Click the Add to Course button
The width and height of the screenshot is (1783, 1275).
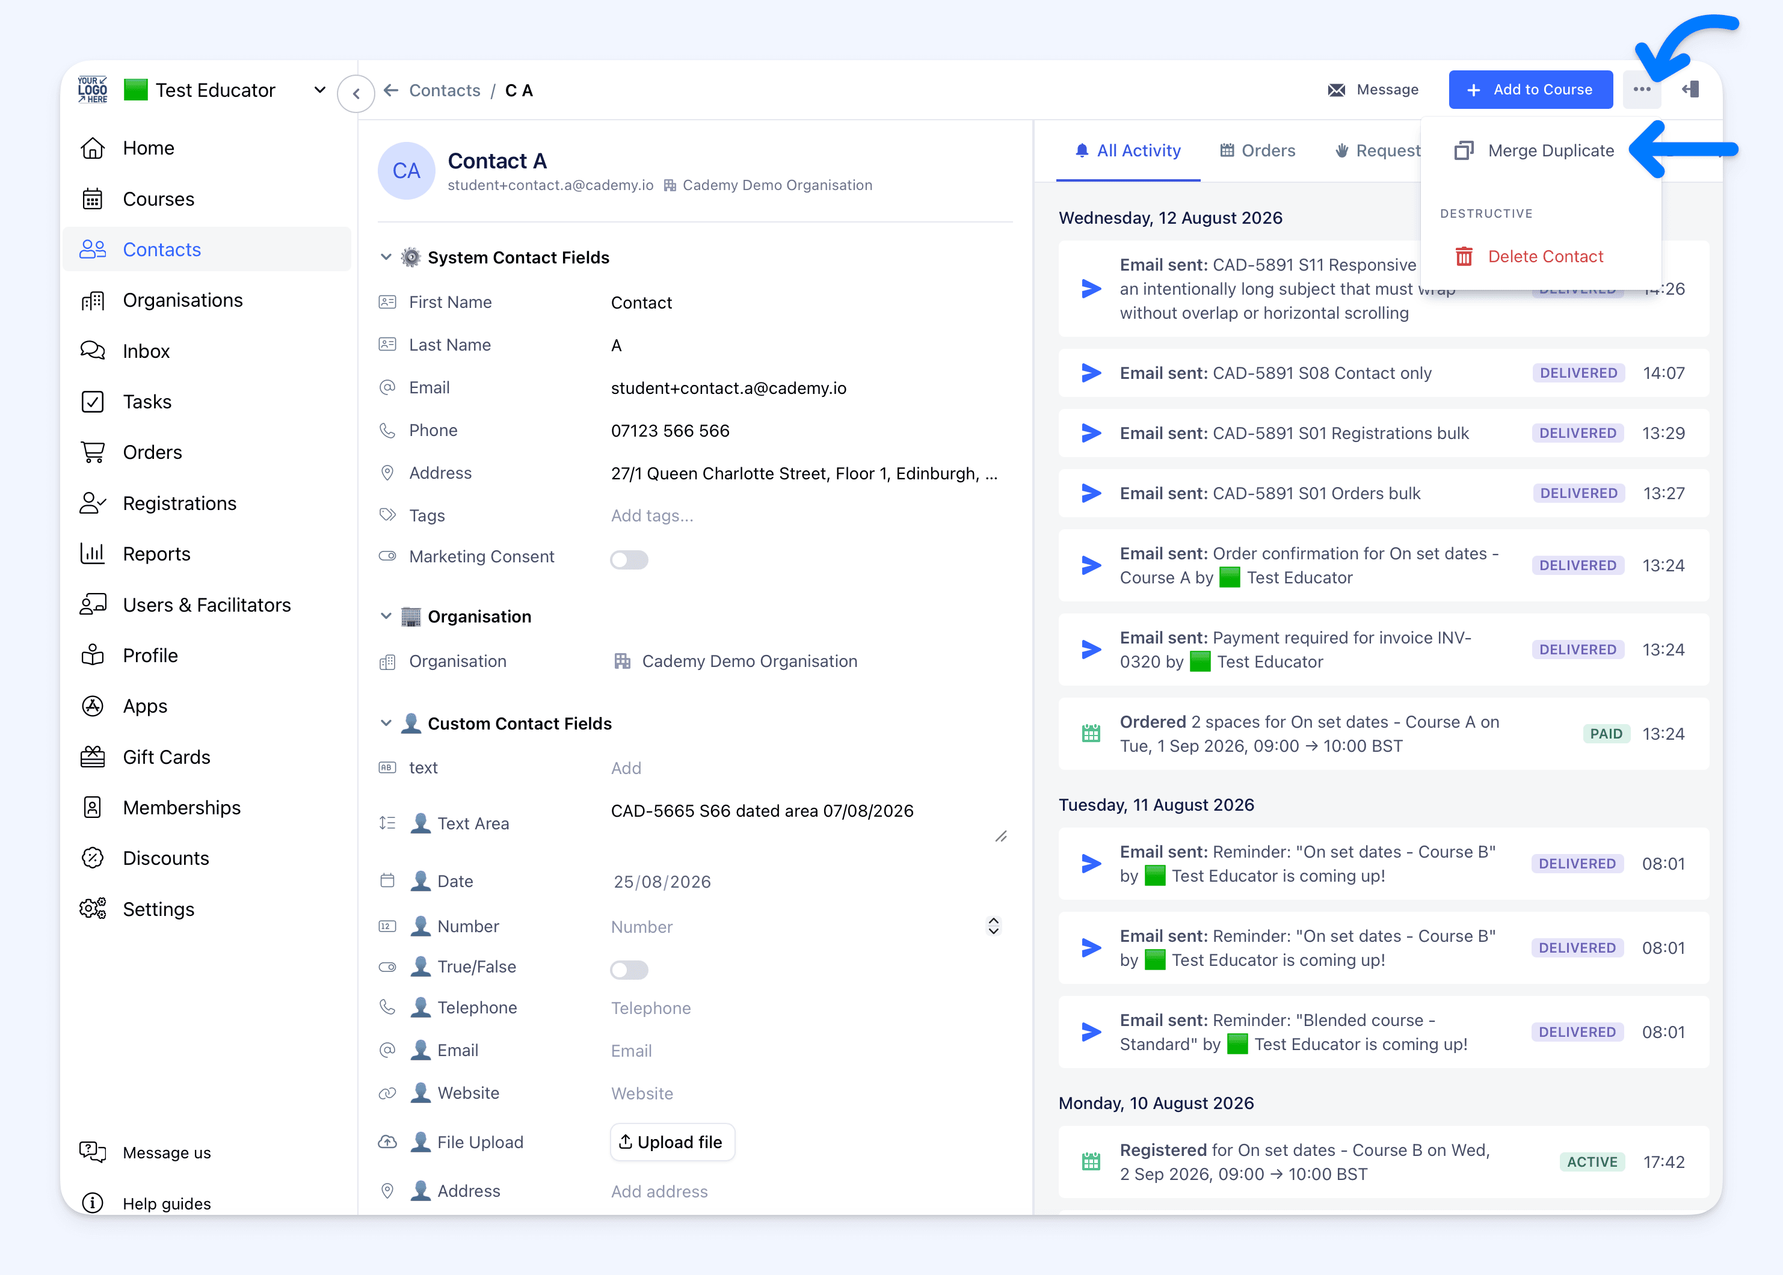click(1530, 90)
